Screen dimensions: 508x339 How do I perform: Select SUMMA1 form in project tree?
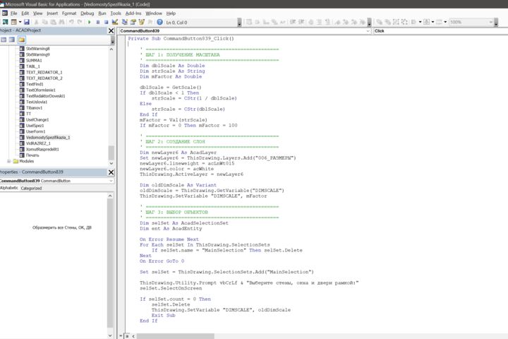point(34,61)
